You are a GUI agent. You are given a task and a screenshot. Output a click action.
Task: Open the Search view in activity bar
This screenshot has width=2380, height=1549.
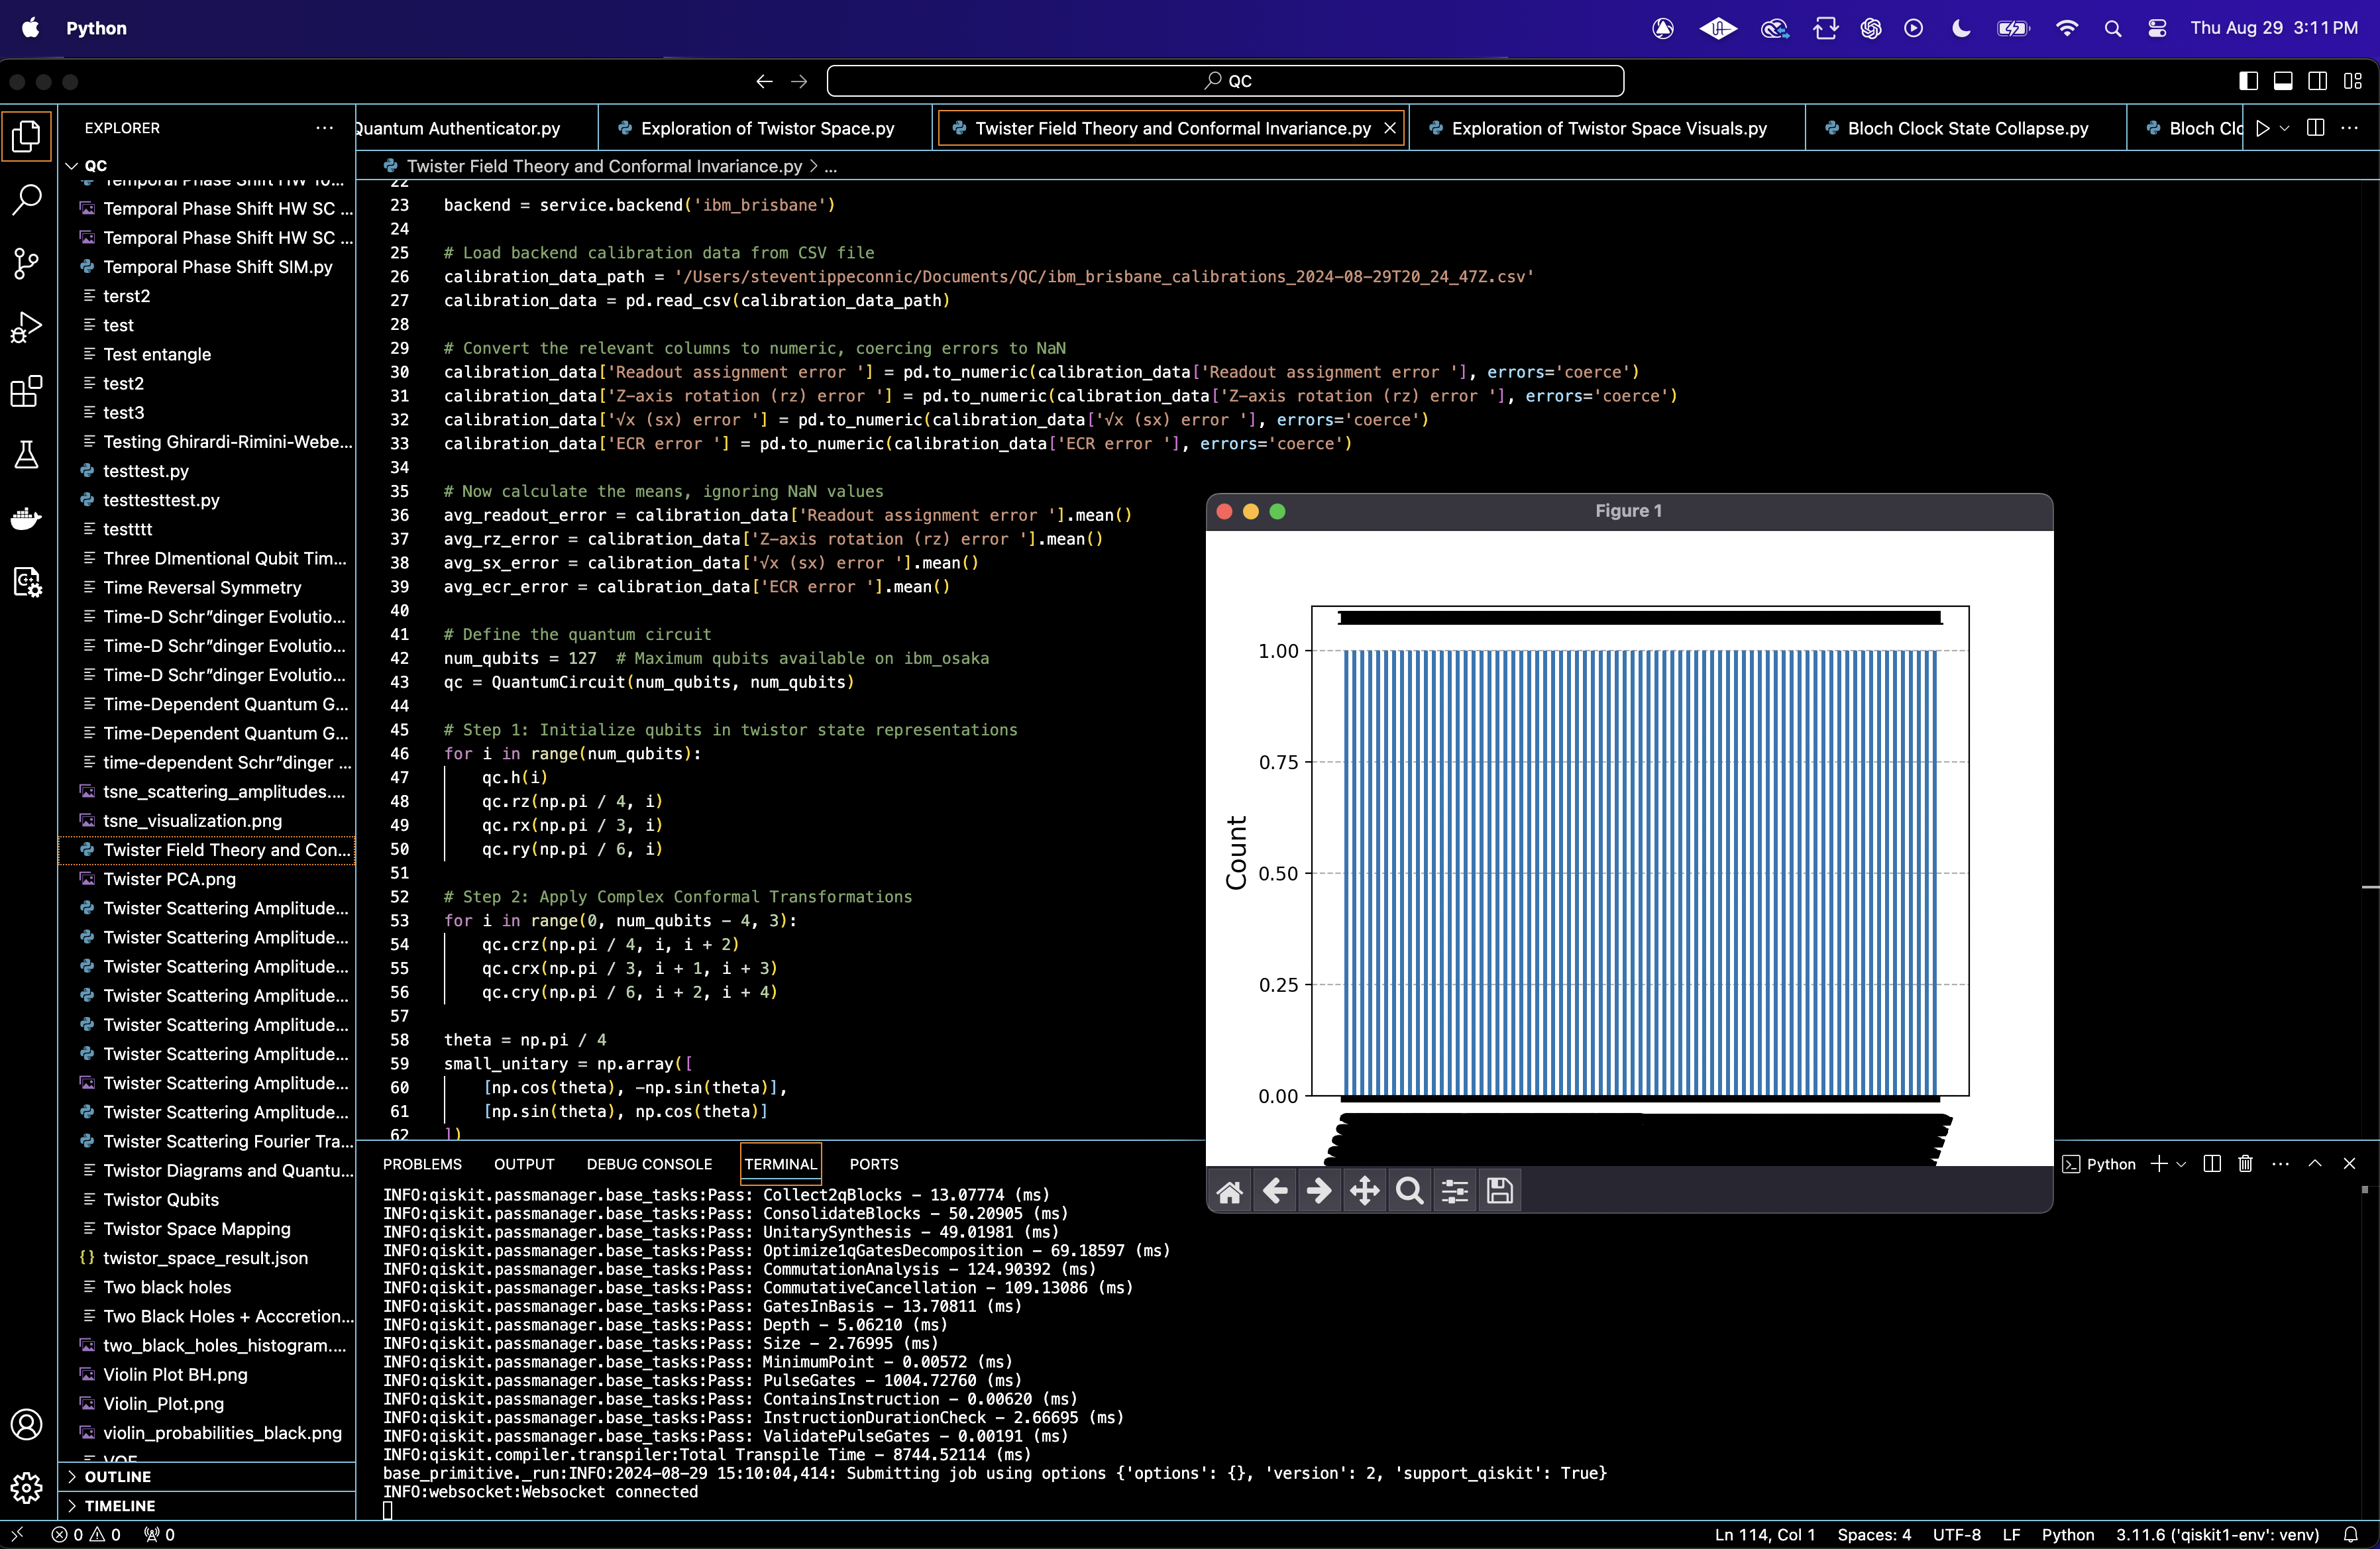(x=27, y=200)
